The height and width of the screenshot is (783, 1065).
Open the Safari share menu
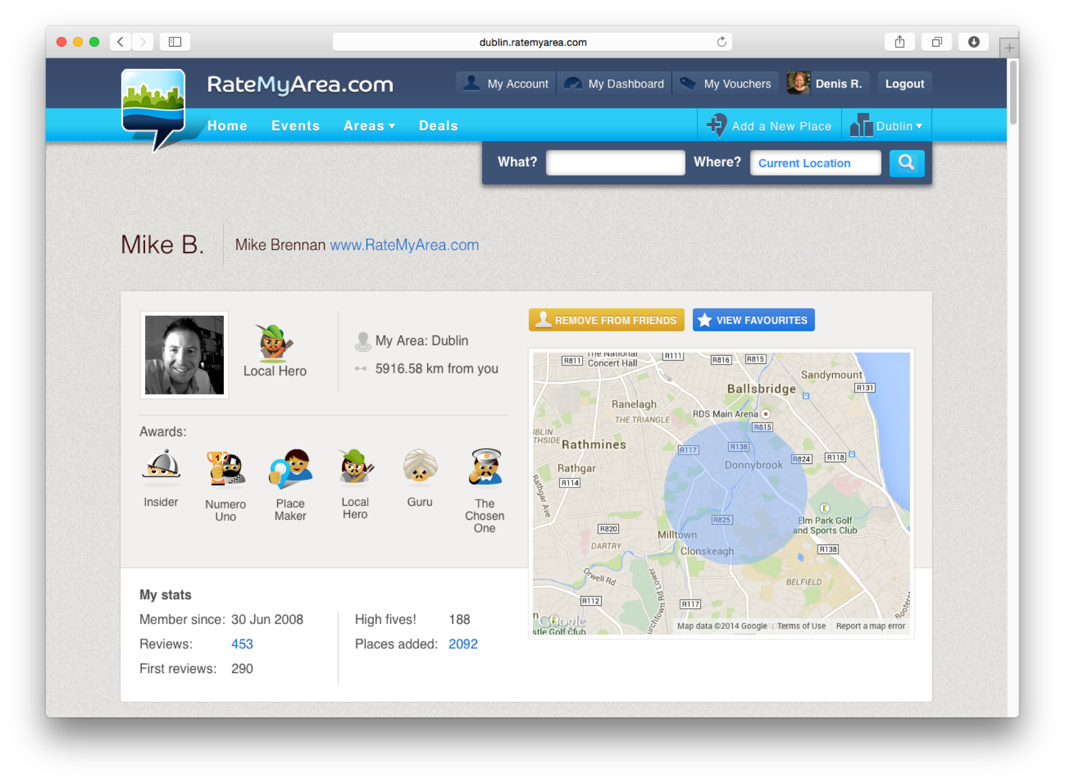coord(899,42)
